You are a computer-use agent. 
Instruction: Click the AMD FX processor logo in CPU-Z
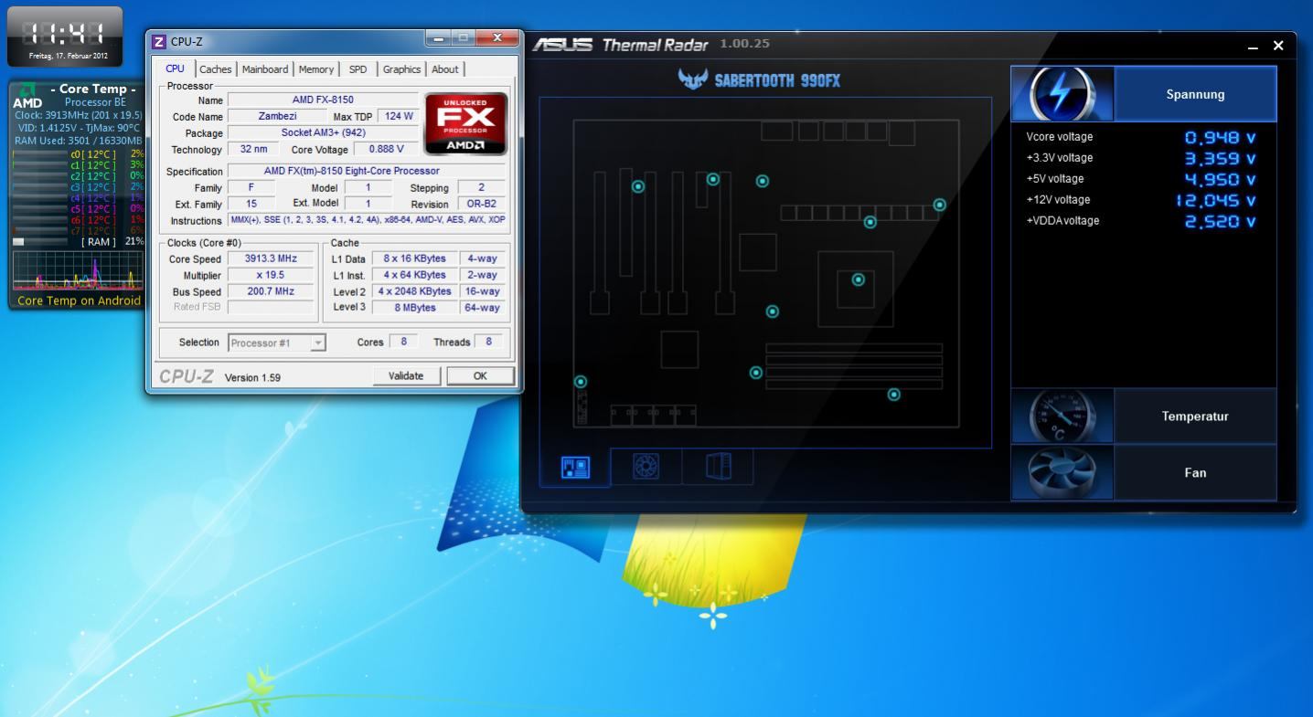click(x=465, y=123)
